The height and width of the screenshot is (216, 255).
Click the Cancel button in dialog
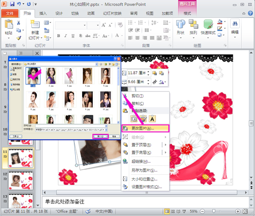114,136
